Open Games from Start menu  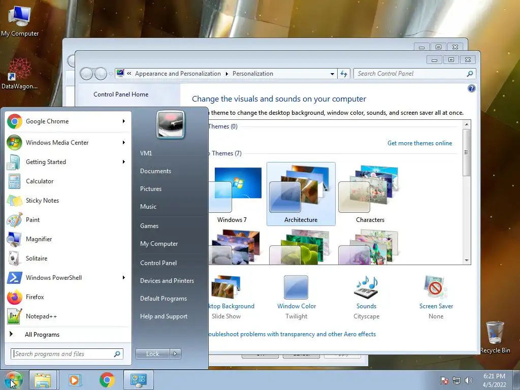tap(149, 226)
